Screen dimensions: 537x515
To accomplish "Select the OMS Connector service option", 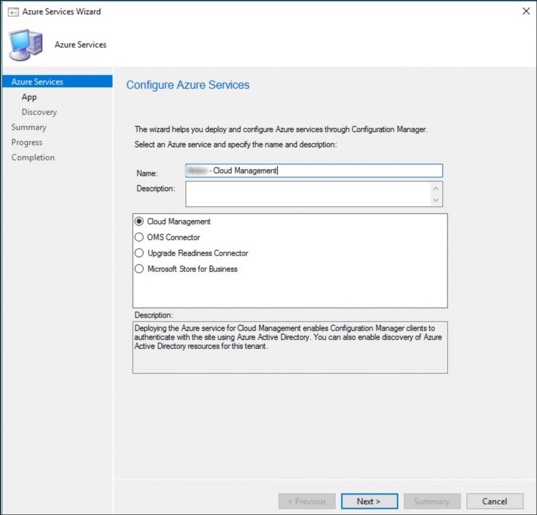I will point(138,237).
